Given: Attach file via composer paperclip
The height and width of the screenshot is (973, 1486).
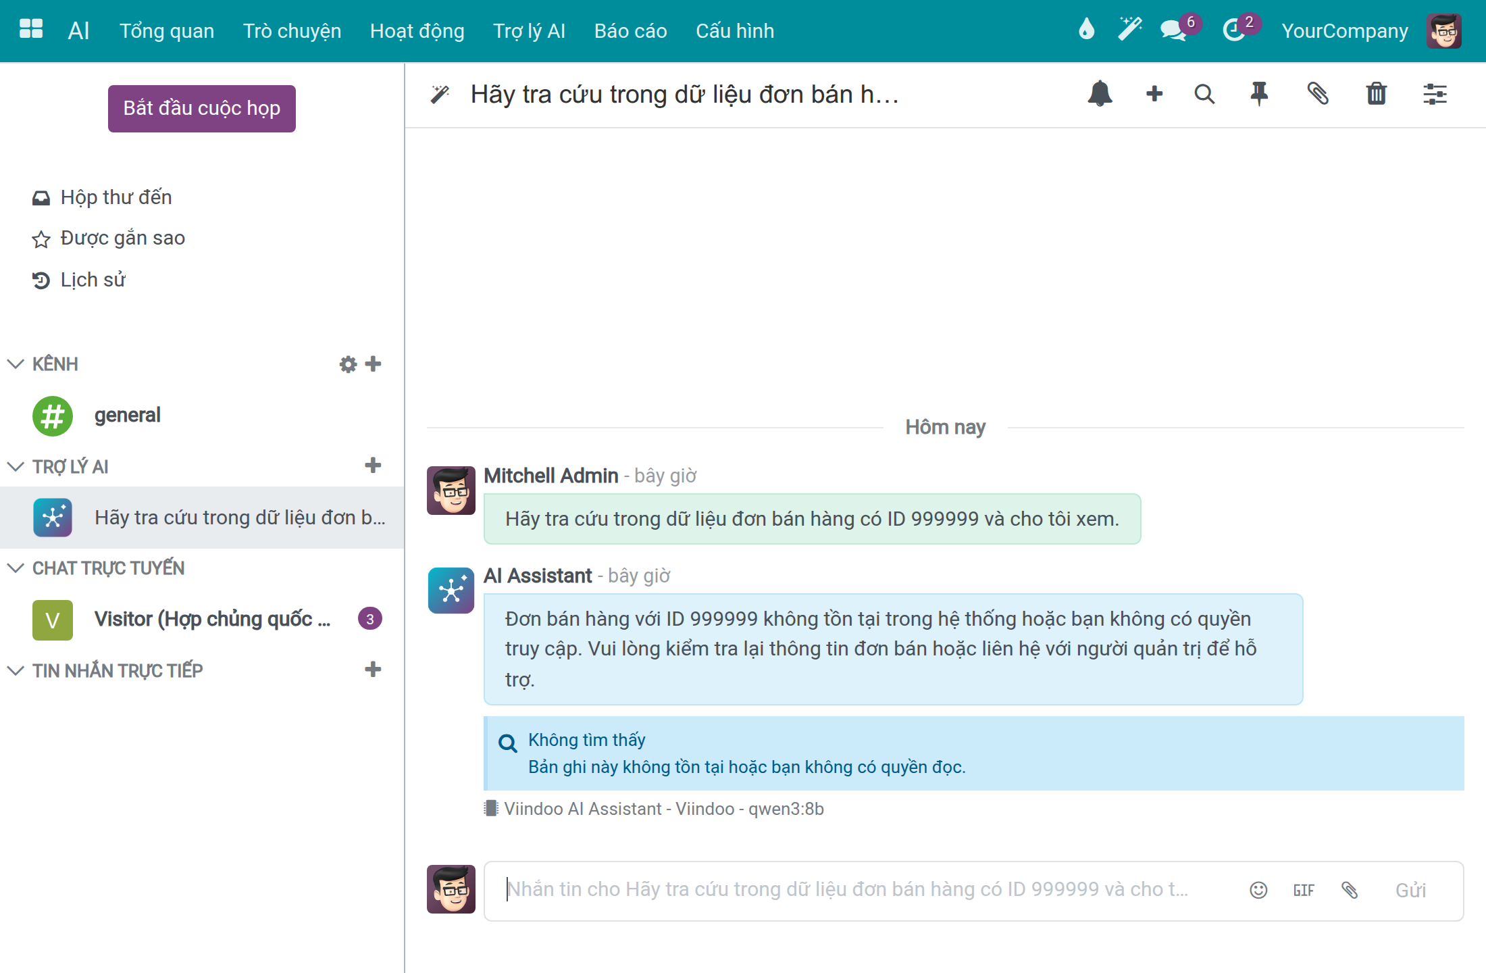Looking at the screenshot, I should [1350, 890].
